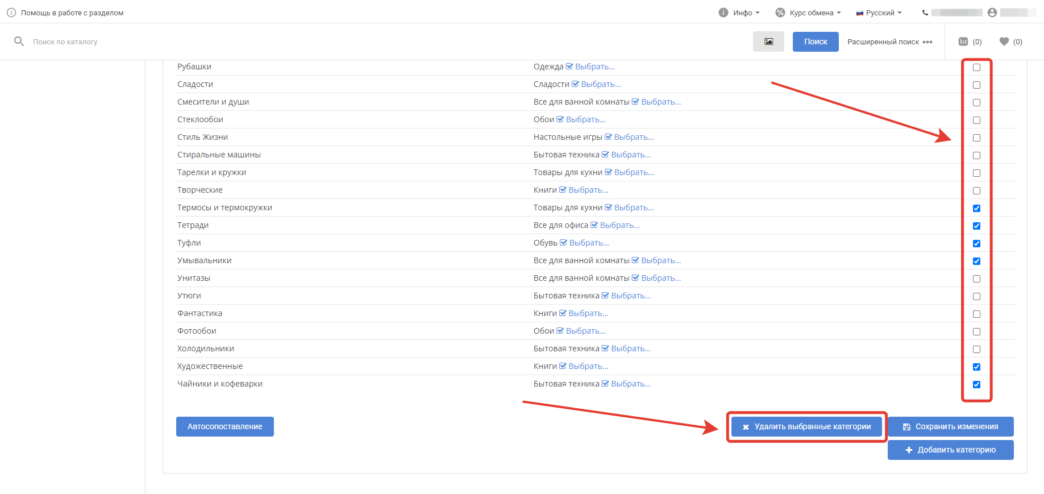Check the Рубашки category checkbox
The width and height of the screenshot is (1044, 494).
(x=976, y=67)
